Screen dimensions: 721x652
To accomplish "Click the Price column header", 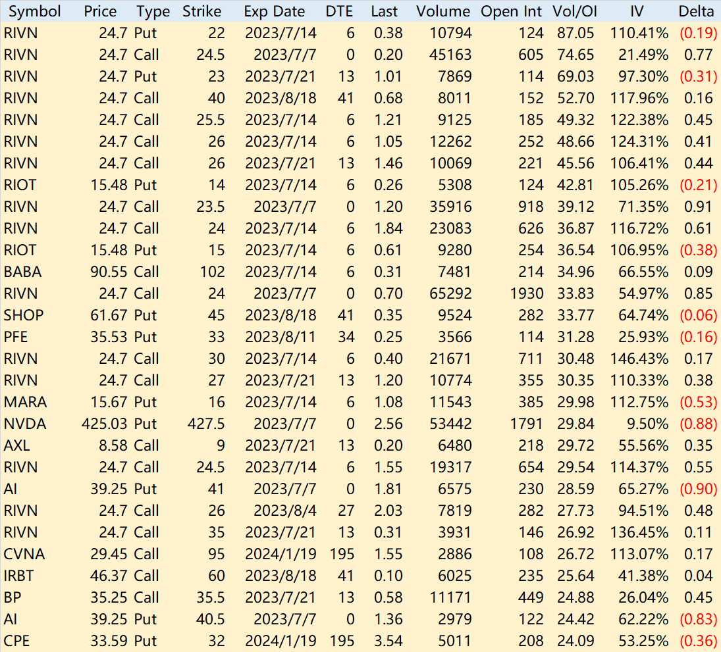I will [100, 11].
